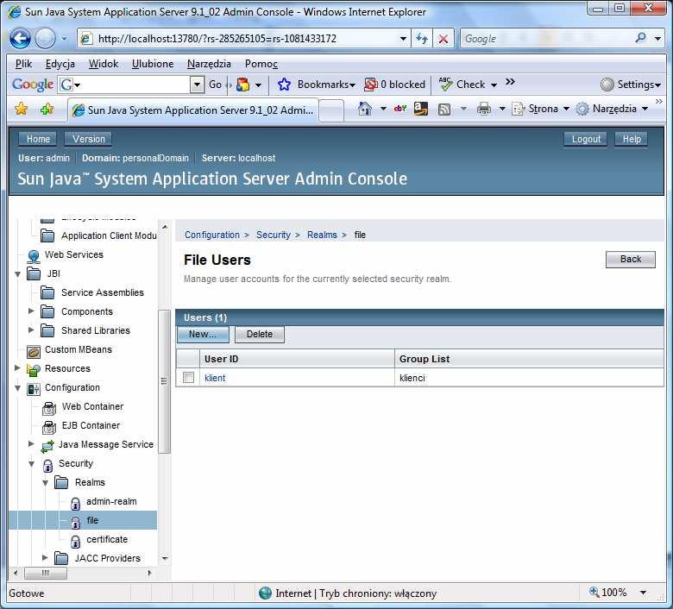Click the search magnifier icon

point(640,38)
